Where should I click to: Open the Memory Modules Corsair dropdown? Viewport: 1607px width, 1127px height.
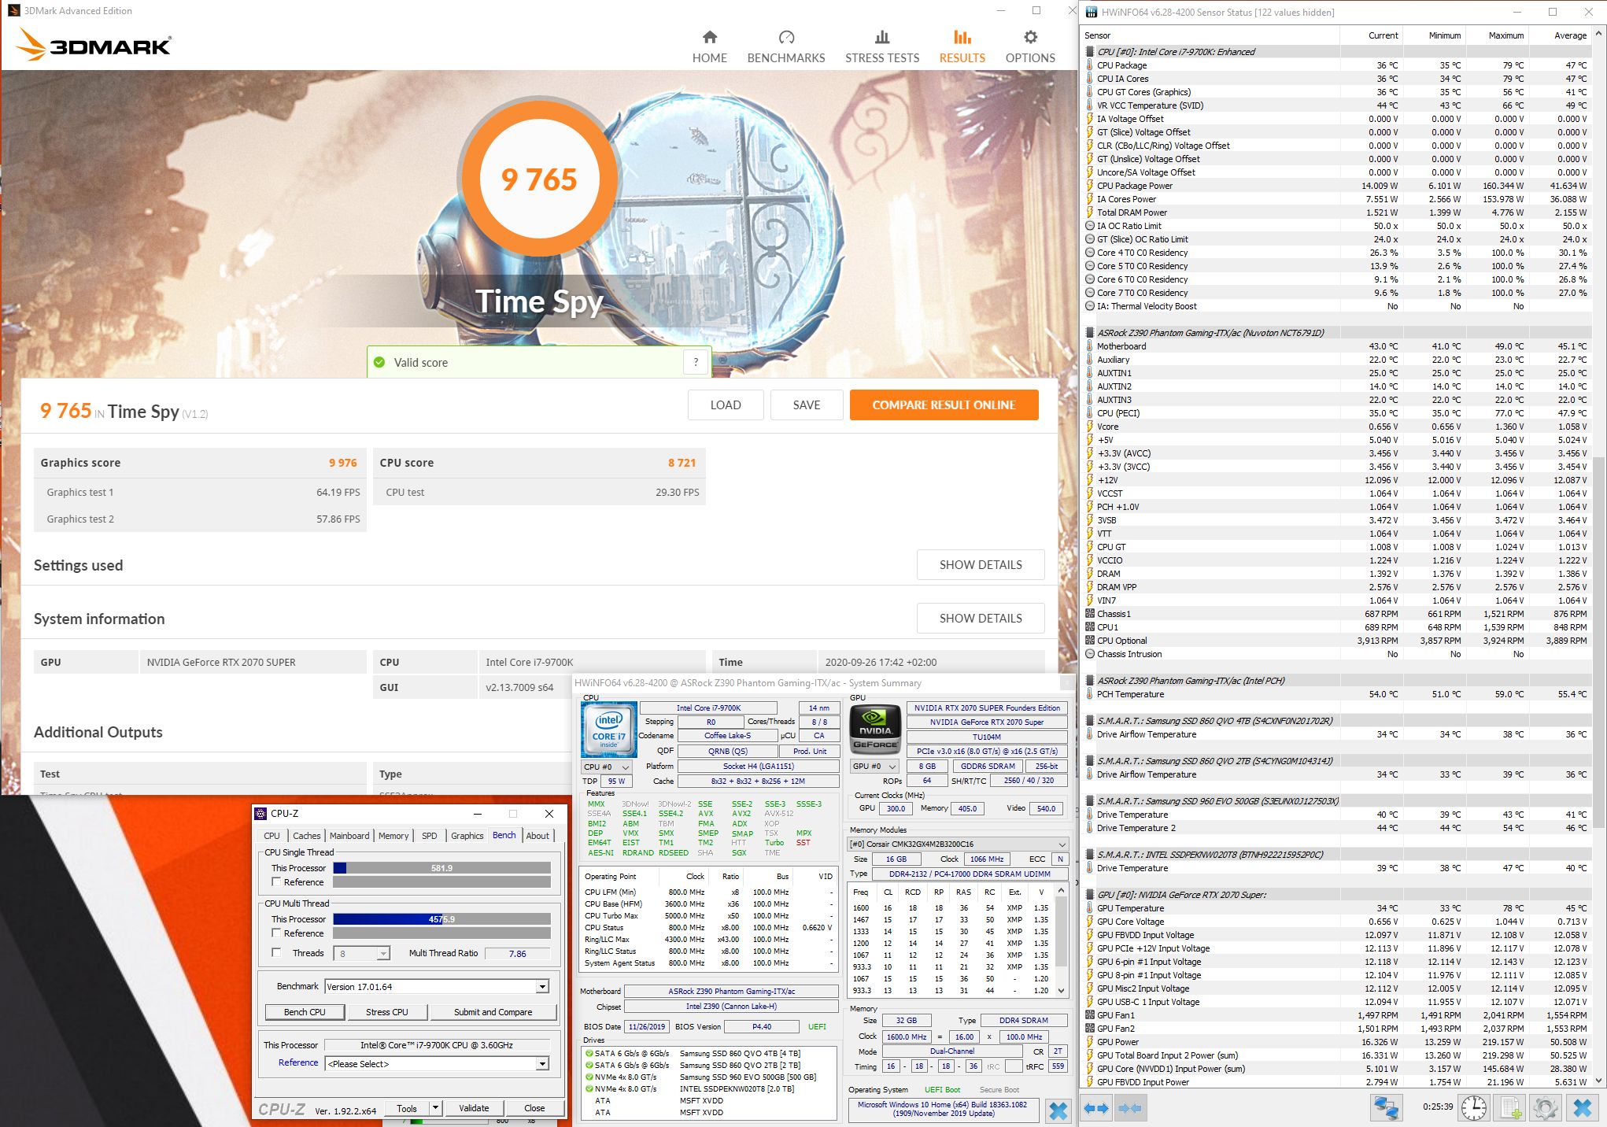coord(958,844)
